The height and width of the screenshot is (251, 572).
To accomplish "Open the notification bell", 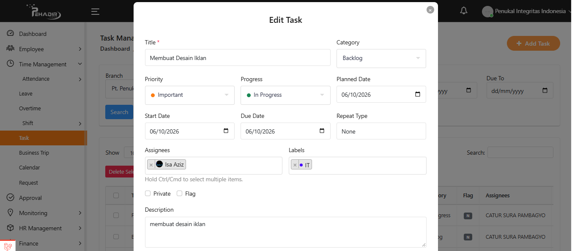I will [464, 11].
